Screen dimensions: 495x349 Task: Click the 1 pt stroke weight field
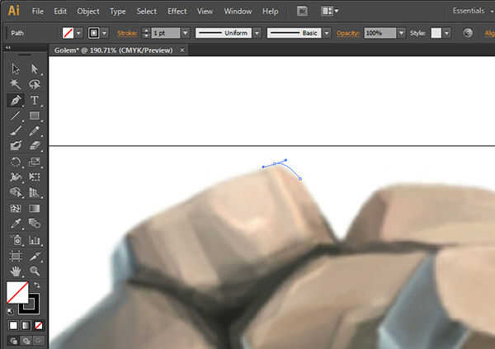point(166,33)
